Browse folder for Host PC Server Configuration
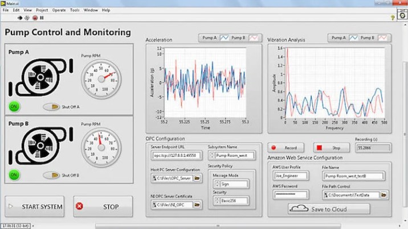Screen dimensions: 408x229 point(197,178)
